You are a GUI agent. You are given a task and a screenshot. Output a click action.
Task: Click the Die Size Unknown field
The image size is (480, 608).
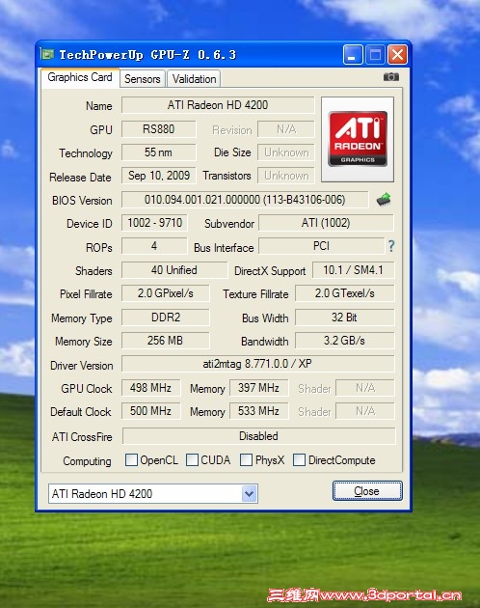pos(286,152)
